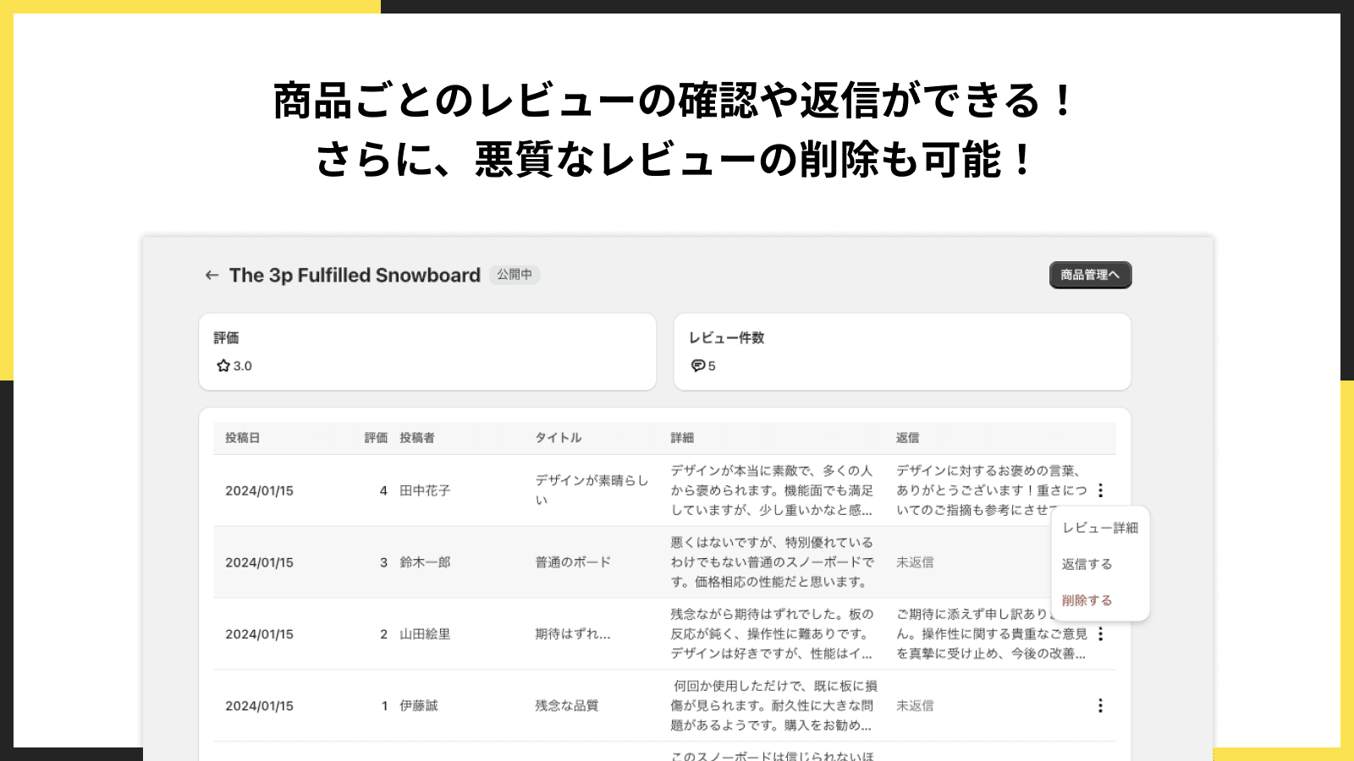Click the 投稿日 column header
The height and width of the screenshot is (761, 1354).
(242, 438)
